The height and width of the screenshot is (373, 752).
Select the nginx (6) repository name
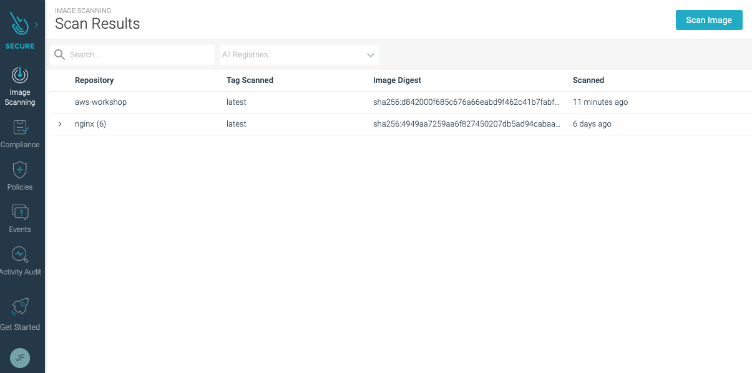pos(90,124)
